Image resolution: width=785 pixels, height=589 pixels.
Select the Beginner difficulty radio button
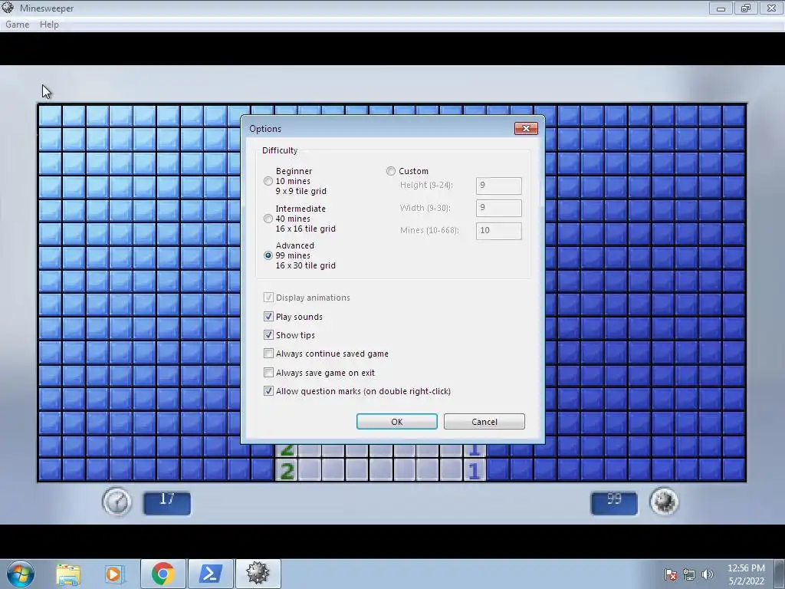click(x=268, y=181)
